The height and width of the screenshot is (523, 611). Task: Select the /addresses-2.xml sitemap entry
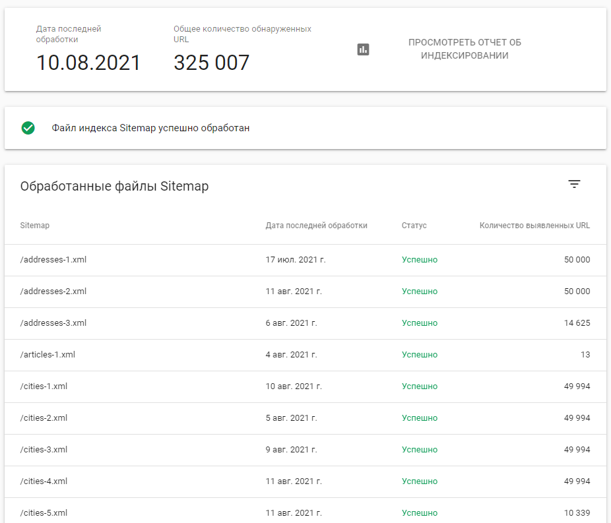click(x=53, y=292)
